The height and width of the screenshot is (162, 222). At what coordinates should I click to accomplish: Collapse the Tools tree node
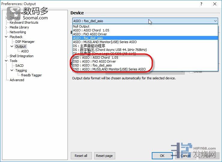tap(6, 61)
